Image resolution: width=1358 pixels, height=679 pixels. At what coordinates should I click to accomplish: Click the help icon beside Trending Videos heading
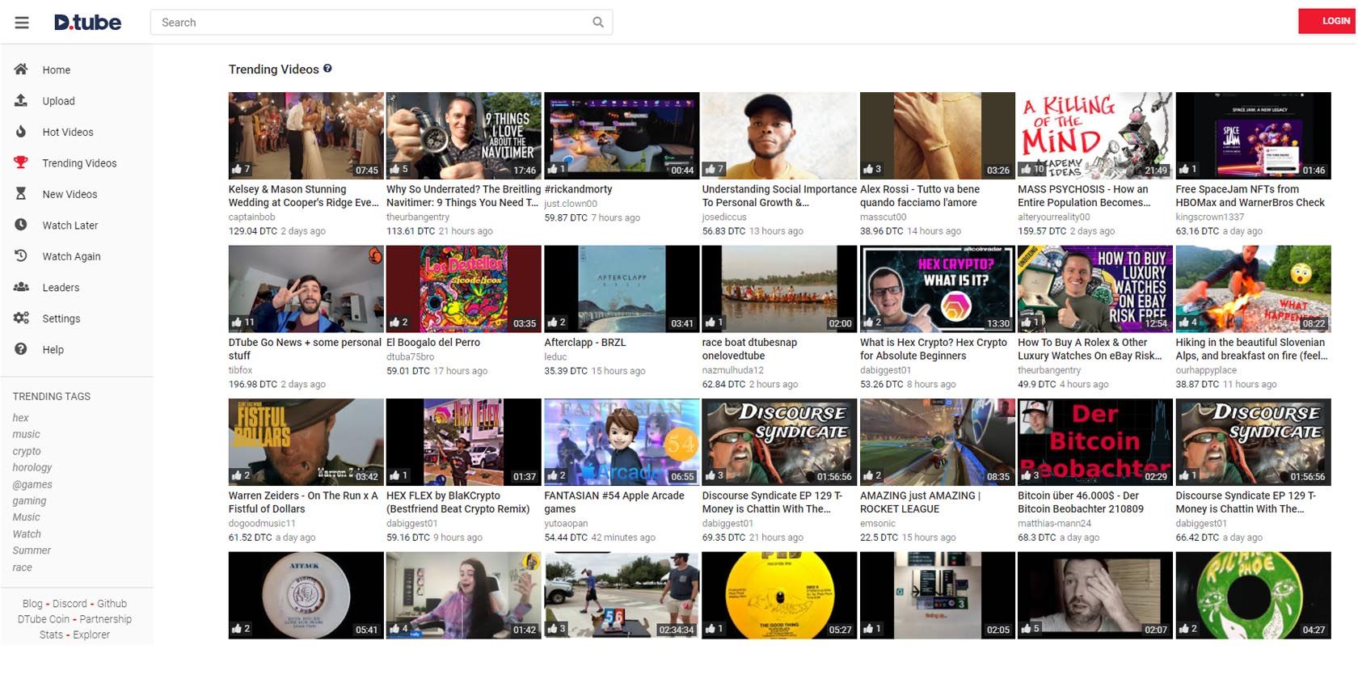(x=327, y=69)
